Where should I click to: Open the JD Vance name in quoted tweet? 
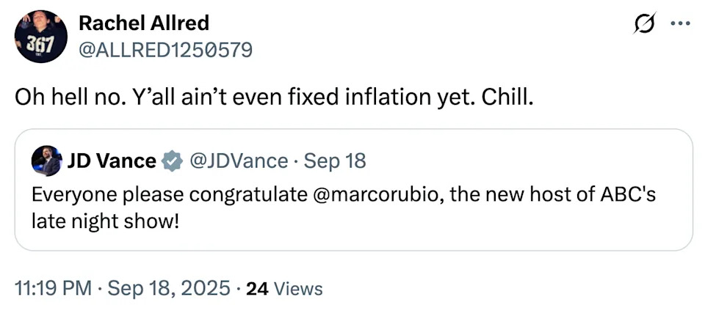point(112,161)
